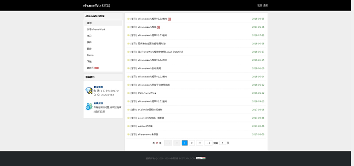354x166 pixels.
Task: Click yellow bullet of V2.0.0发布 row
Action: (128, 19)
